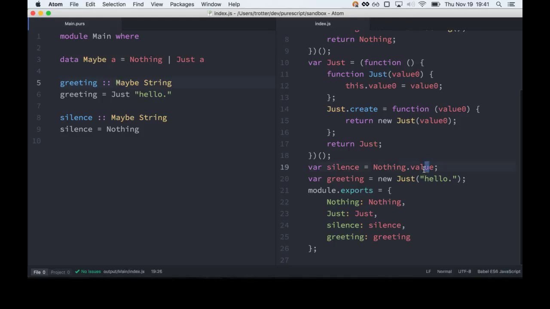Open the Window menu

(211, 4)
